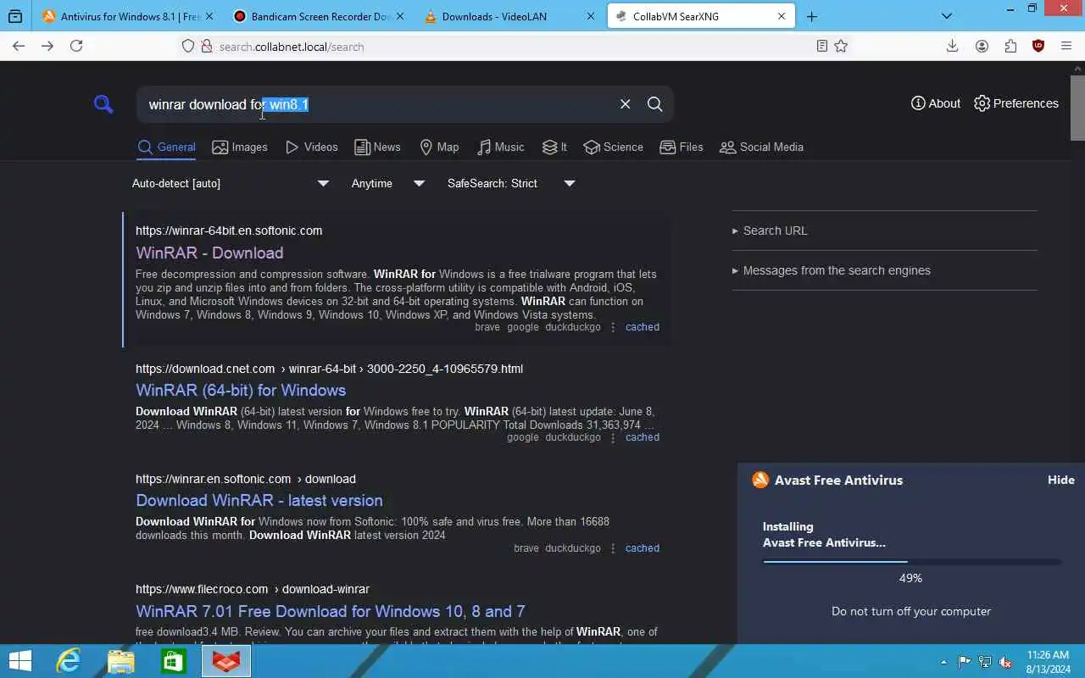This screenshot has height=678, width=1085.
Task: Switch to the Videos tab
Action: tap(312, 147)
